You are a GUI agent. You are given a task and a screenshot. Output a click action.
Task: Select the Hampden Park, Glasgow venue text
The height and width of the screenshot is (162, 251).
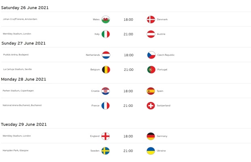tap(15, 151)
